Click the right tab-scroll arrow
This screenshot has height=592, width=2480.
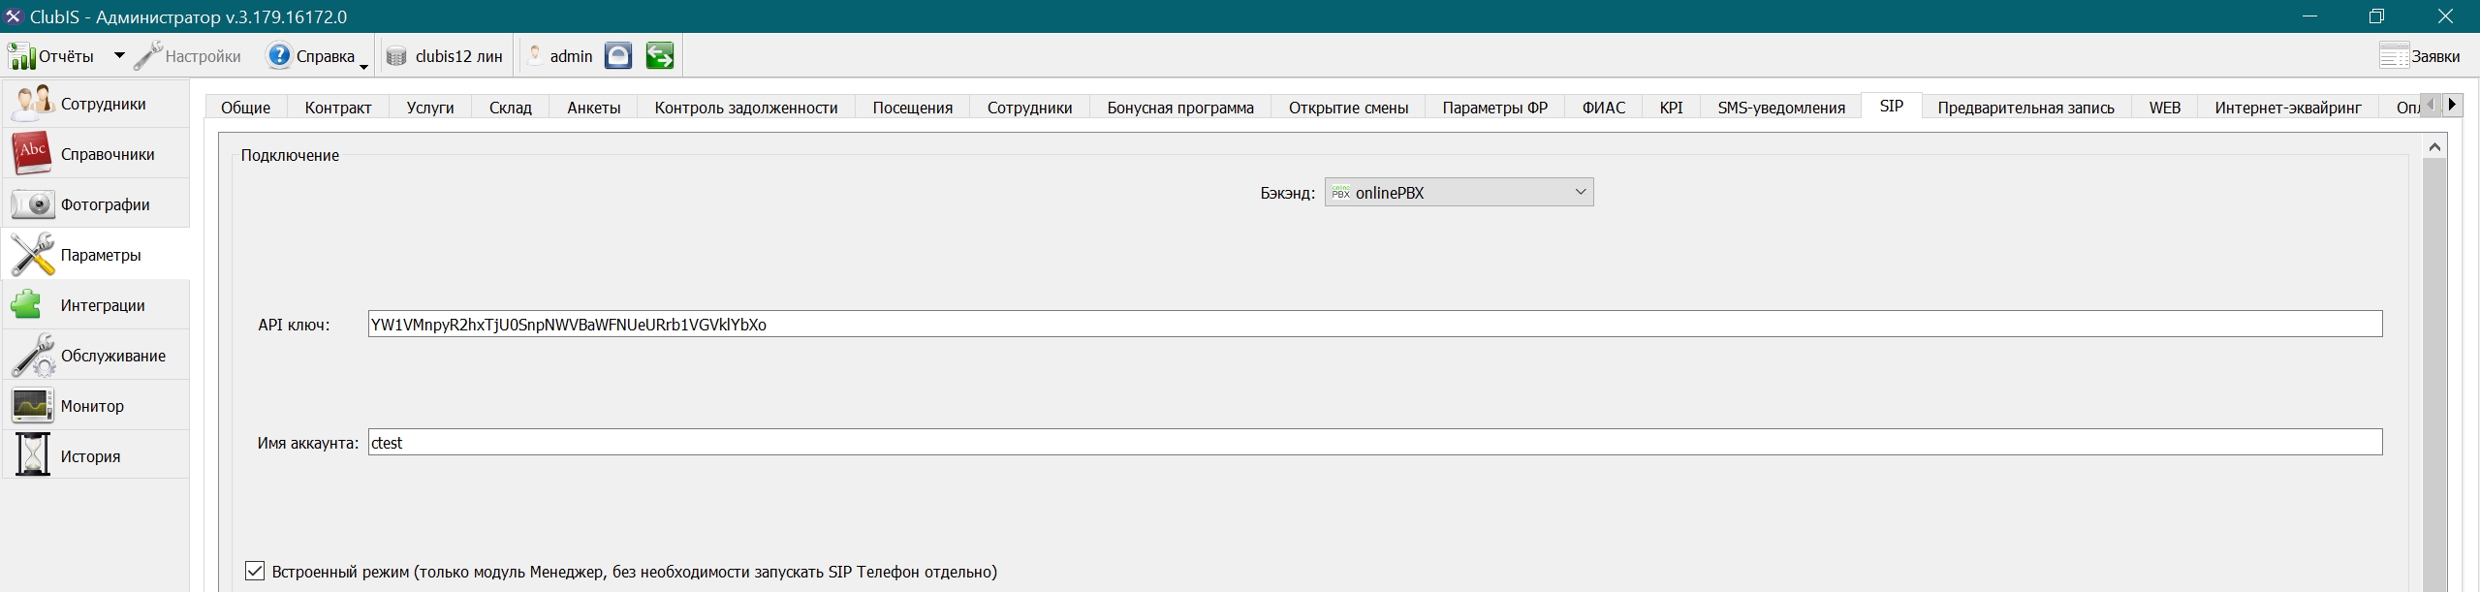pos(2452,104)
